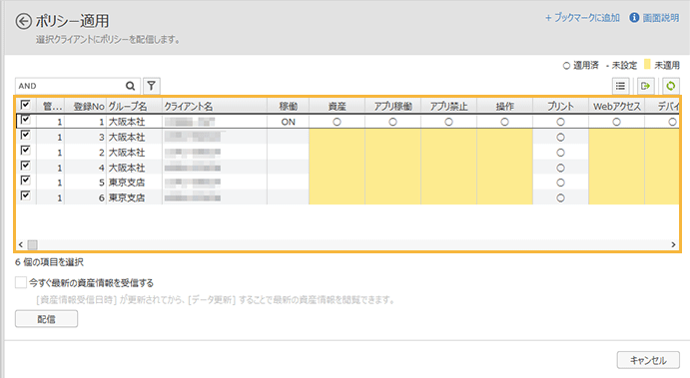Image resolution: width=690 pixels, height=378 pixels.
Task: Go back using the circled arrow icon
Action: click(x=24, y=21)
